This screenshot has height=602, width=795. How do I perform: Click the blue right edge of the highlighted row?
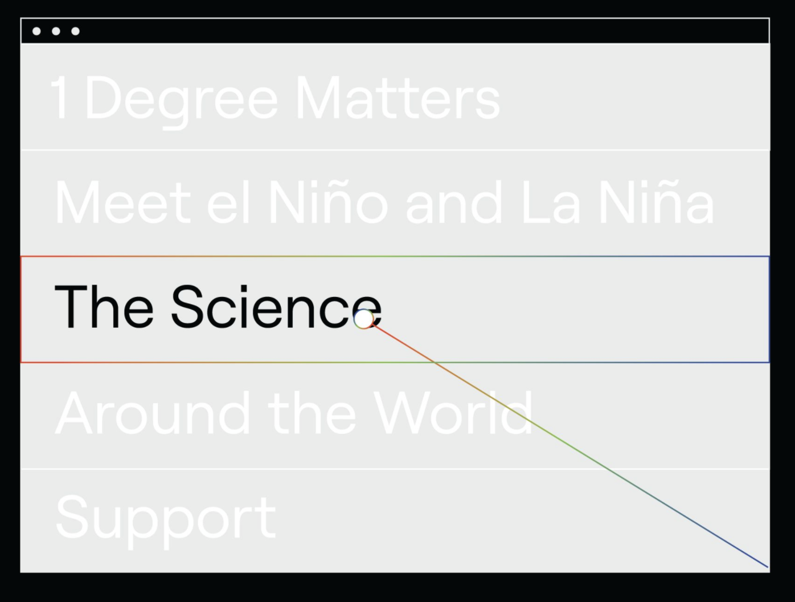click(769, 309)
